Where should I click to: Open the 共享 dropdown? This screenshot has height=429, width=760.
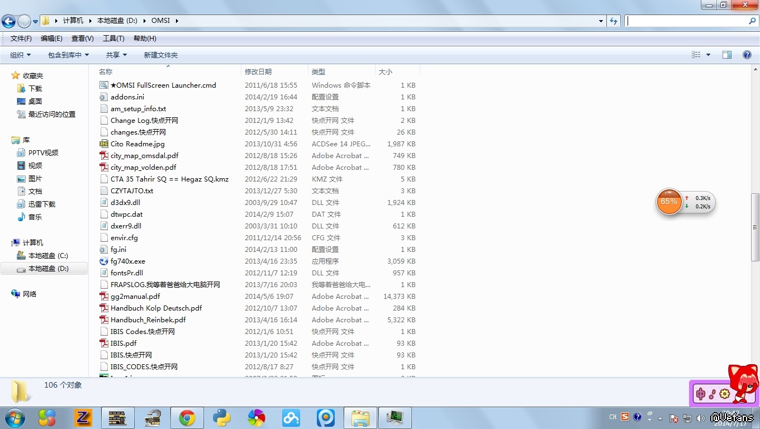coord(117,55)
